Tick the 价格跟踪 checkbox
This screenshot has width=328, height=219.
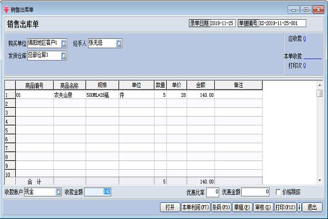278,192
